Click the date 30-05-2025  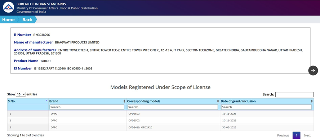tap(229, 127)
